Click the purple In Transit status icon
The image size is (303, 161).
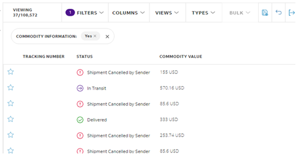pyautogui.click(x=80, y=88)
